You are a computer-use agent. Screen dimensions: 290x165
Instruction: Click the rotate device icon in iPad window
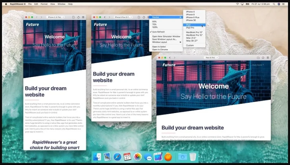coord(258,58)
